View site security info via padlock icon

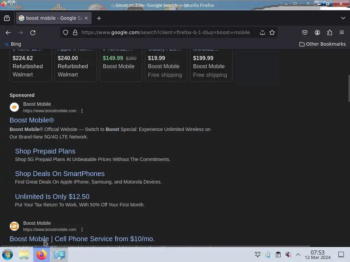point(75,32)
